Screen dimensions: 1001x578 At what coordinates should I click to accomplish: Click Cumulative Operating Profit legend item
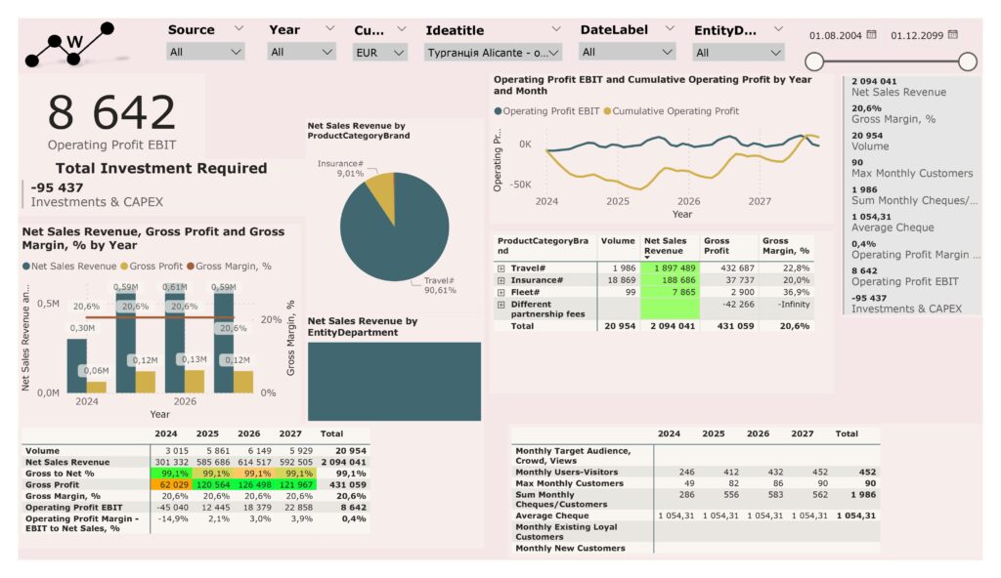pos(675,111)
